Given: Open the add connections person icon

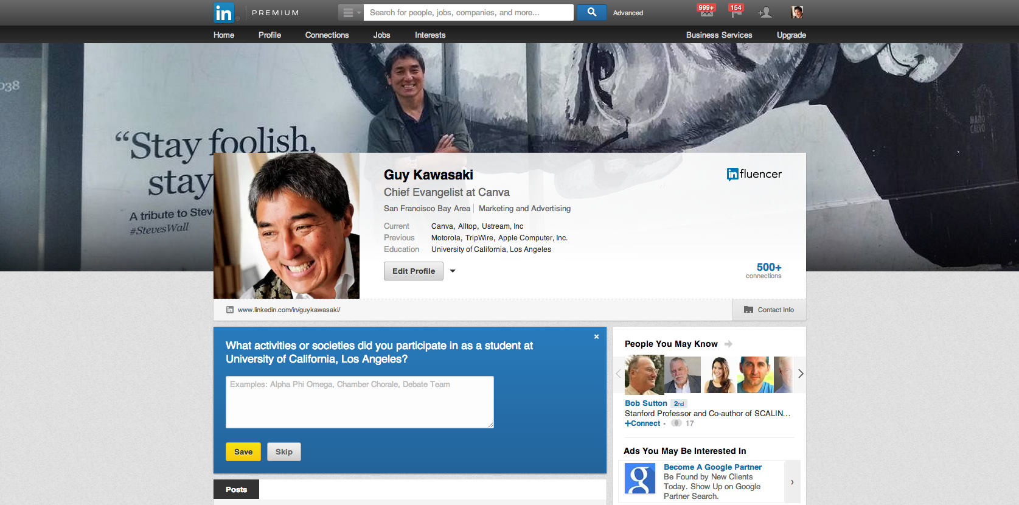Looking at the screenshot, I should pyautogui.click(x=765, y=12).
